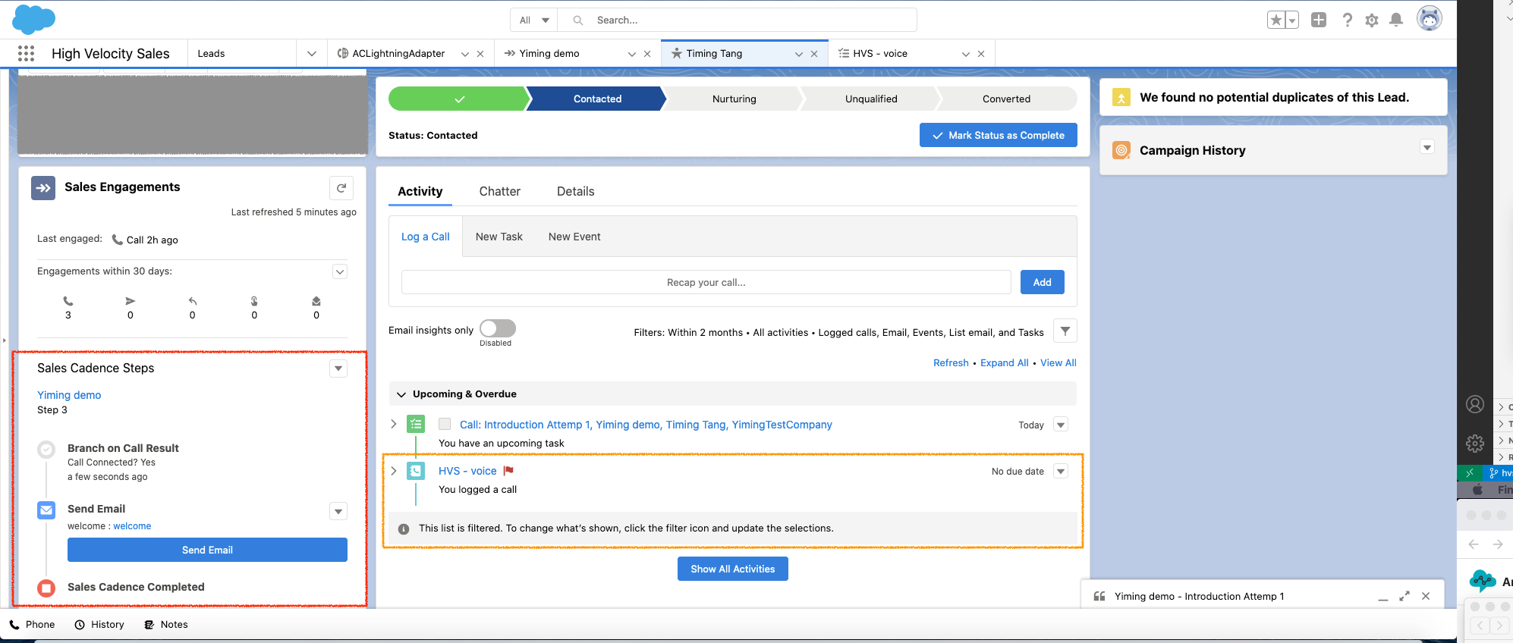The height and width of the screenshot is (643, 1513).
Task: Click Show All Activities button
Action: pos(732,569)
